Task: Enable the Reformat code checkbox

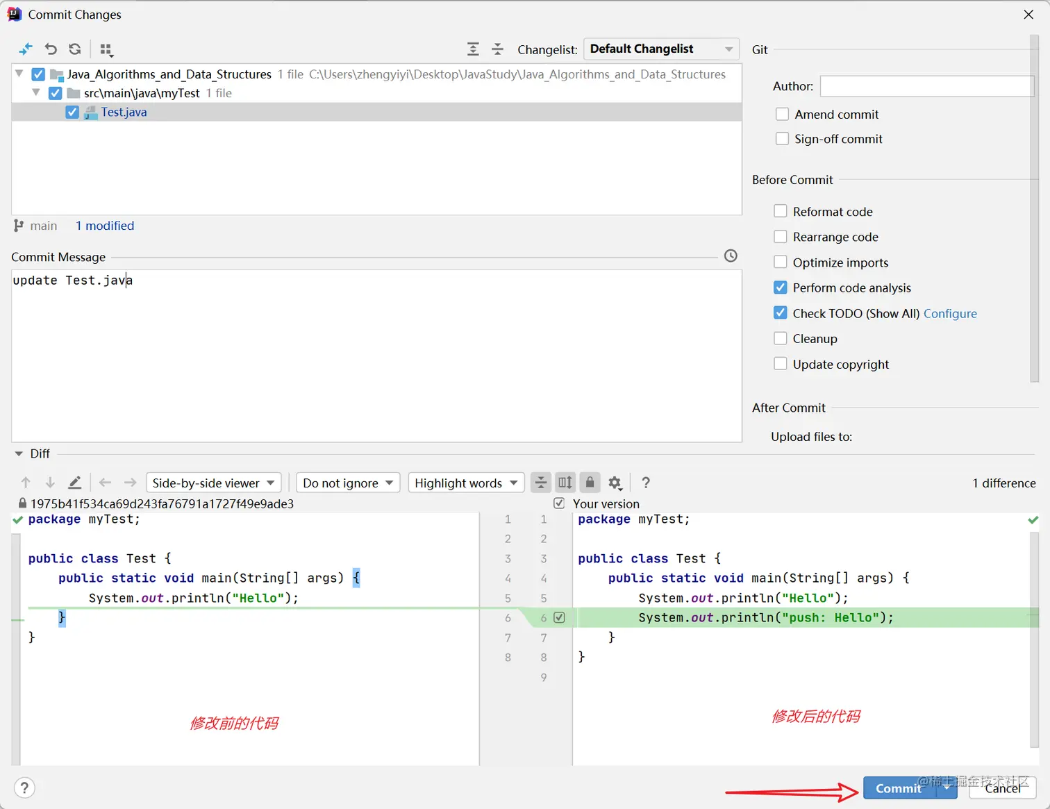Action: [781, 211]
